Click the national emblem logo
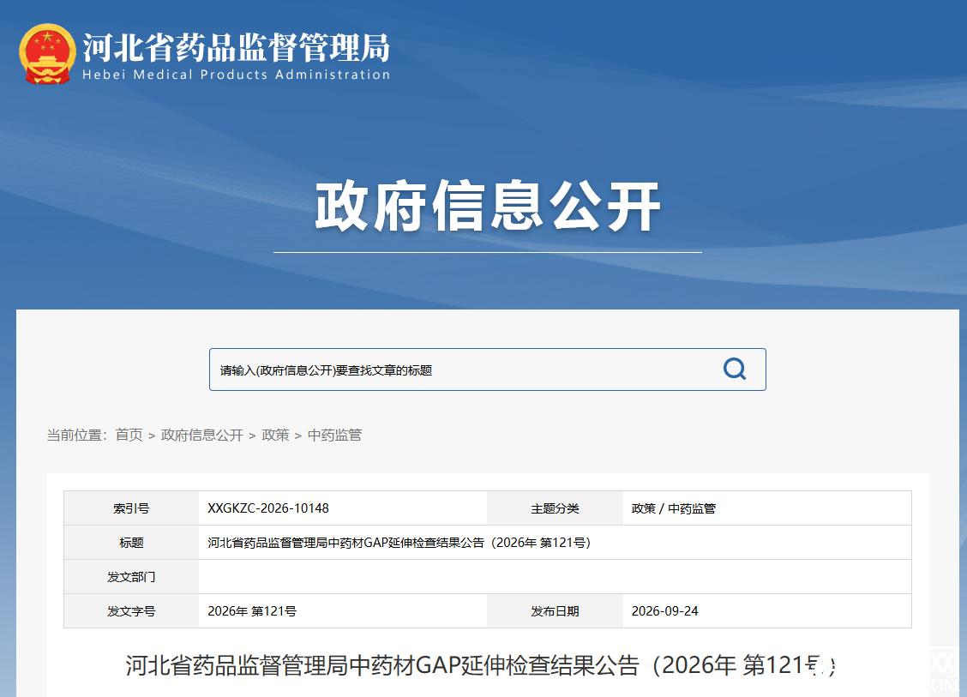 [47, 54]
